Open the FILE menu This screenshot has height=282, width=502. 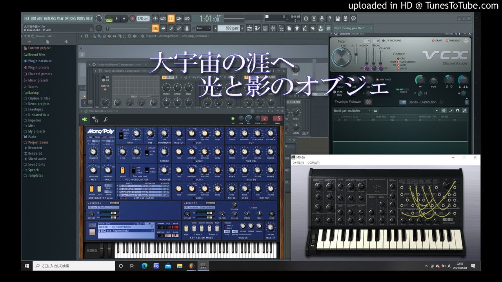[x=27, y=18]
